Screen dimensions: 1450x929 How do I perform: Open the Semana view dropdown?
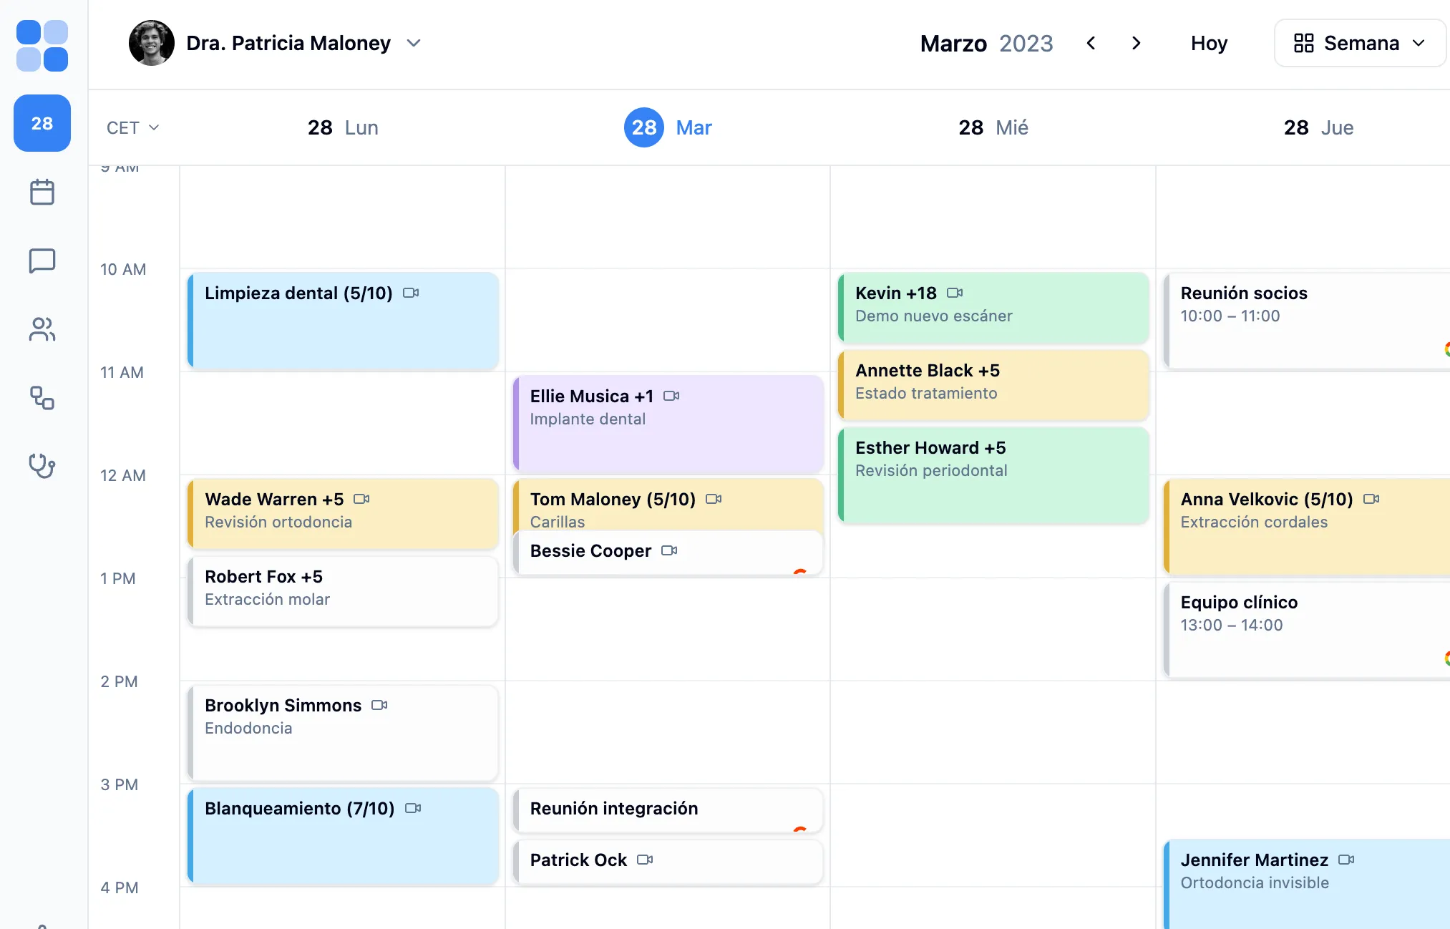1359,43
